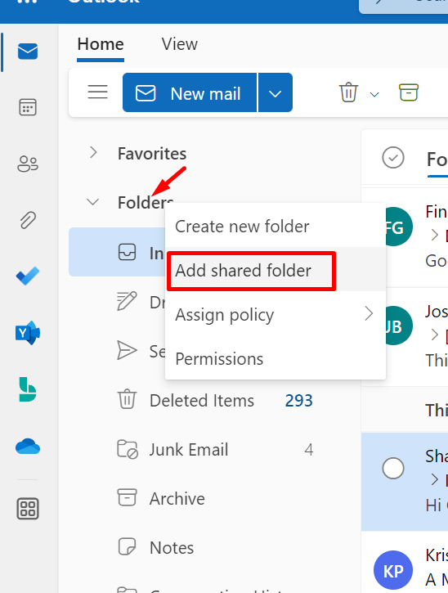Click the Favorites section label
The height and width of the screenshot is (593, 448).
pos(152,154)
